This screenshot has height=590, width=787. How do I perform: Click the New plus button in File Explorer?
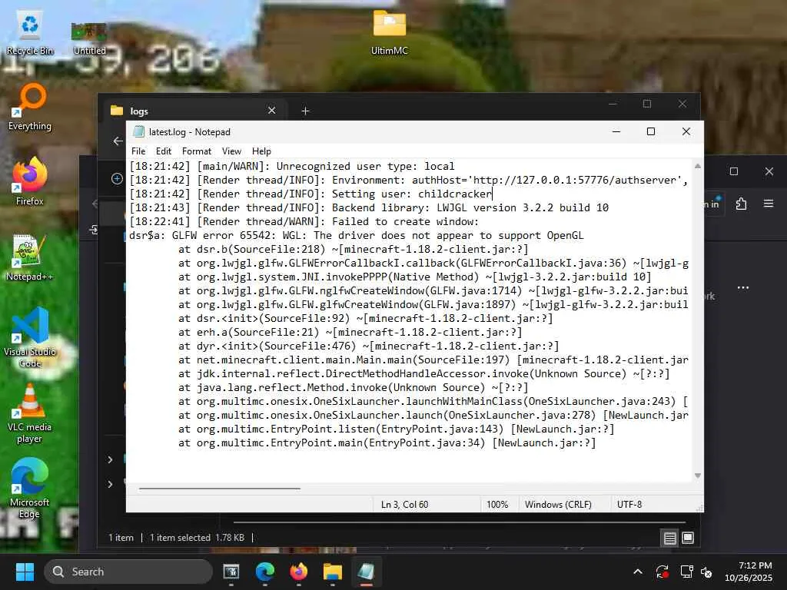(x=117, y=178)
